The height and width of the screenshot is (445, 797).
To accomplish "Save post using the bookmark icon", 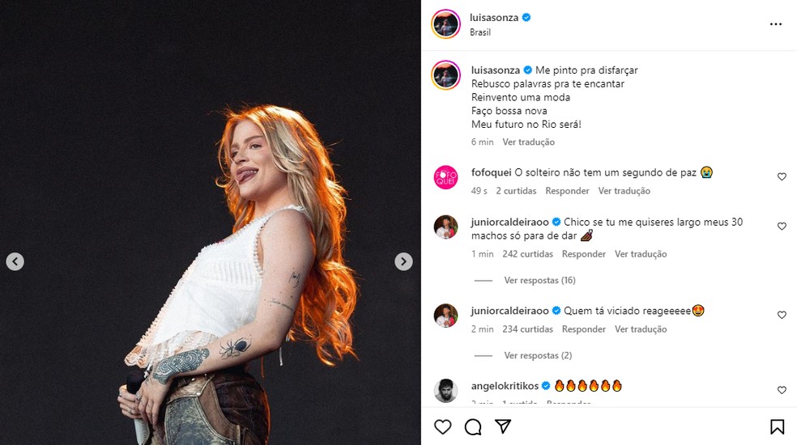I will [x=777, y=426].
